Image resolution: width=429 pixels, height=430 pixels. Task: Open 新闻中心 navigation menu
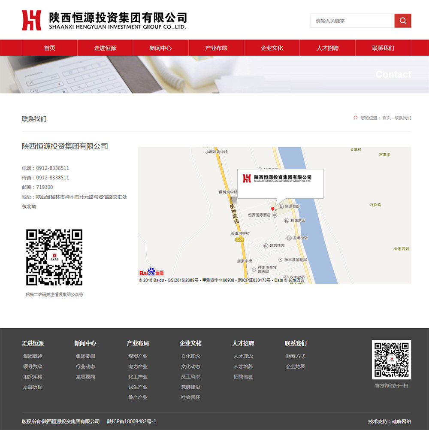click(160, 48)
